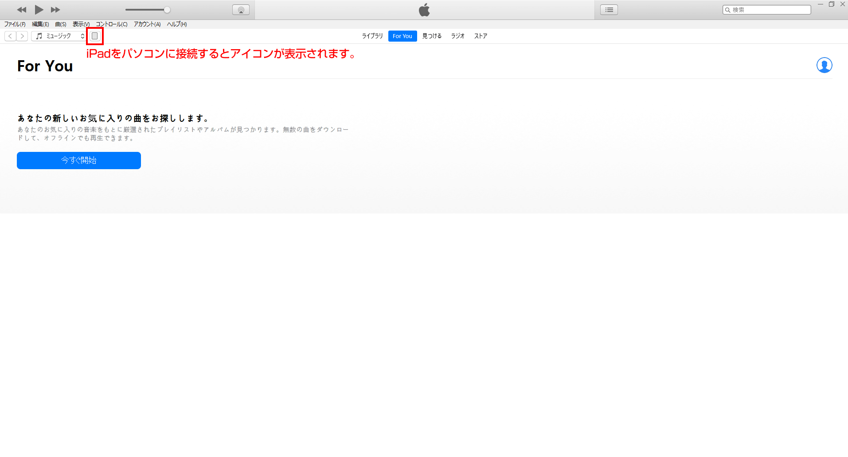Screen dimensions: 848x457
Task: Expand the ミュージック media type dropdown
Action: (59, 36)
